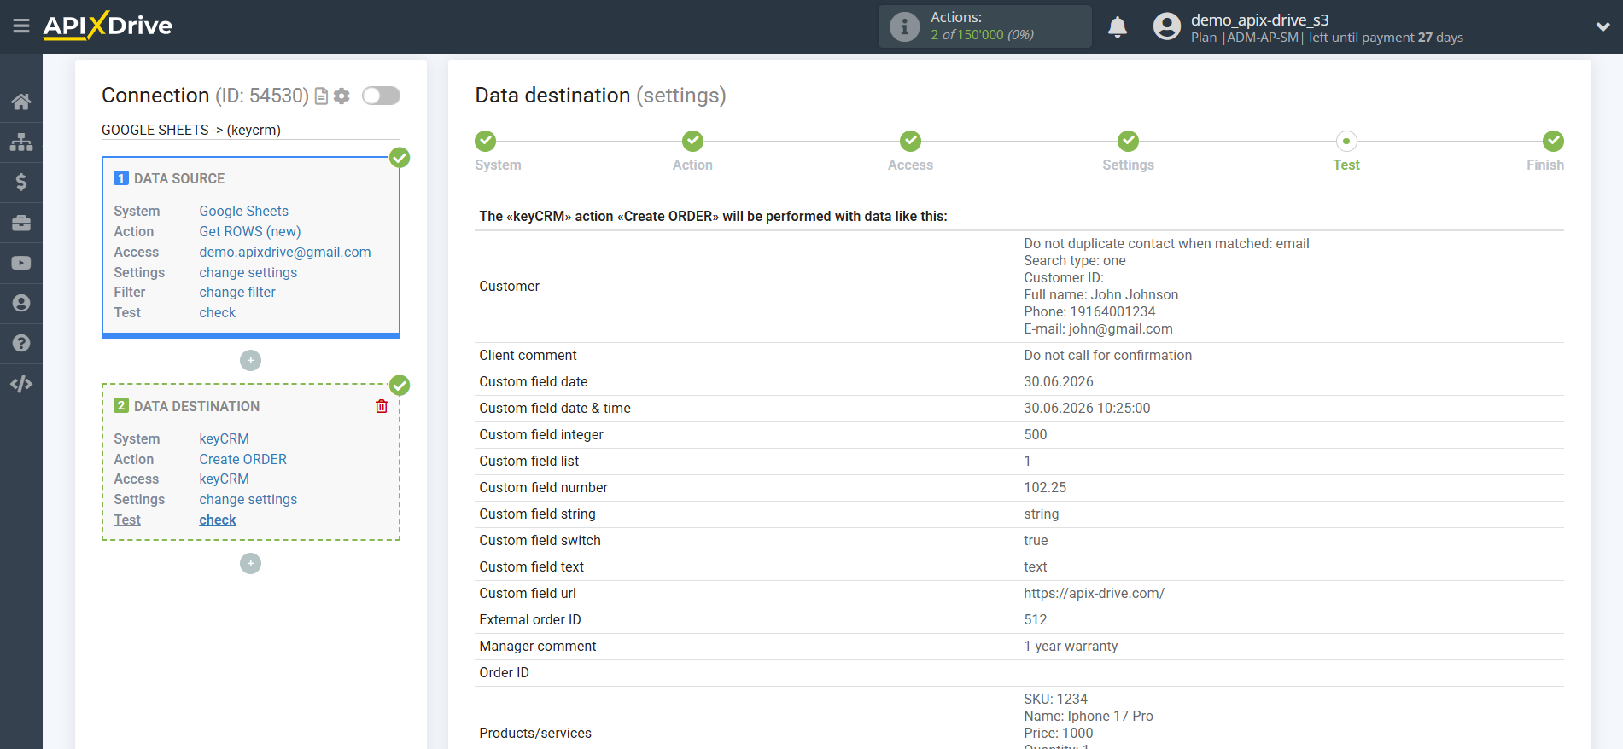Click the demo_apix-drive_s3 username
This screenshot has width=1623, height=749.
point(1260,20)
